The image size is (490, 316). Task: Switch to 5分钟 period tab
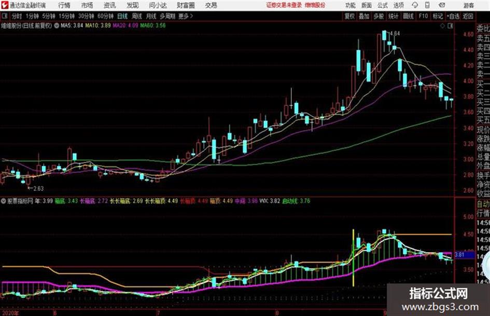click(49, 16)
